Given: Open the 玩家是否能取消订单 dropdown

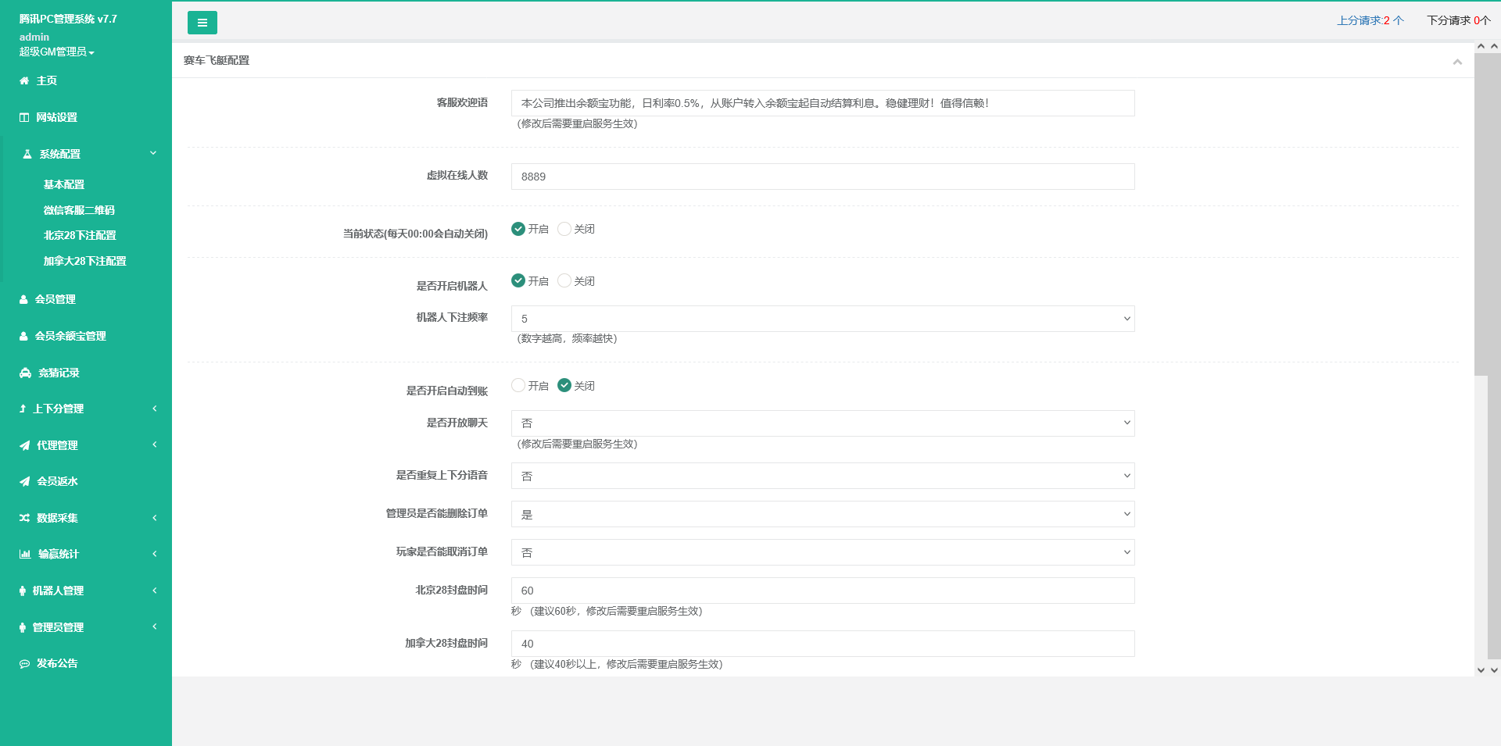Looking at the screenshot, I should [x=822, y=552].
